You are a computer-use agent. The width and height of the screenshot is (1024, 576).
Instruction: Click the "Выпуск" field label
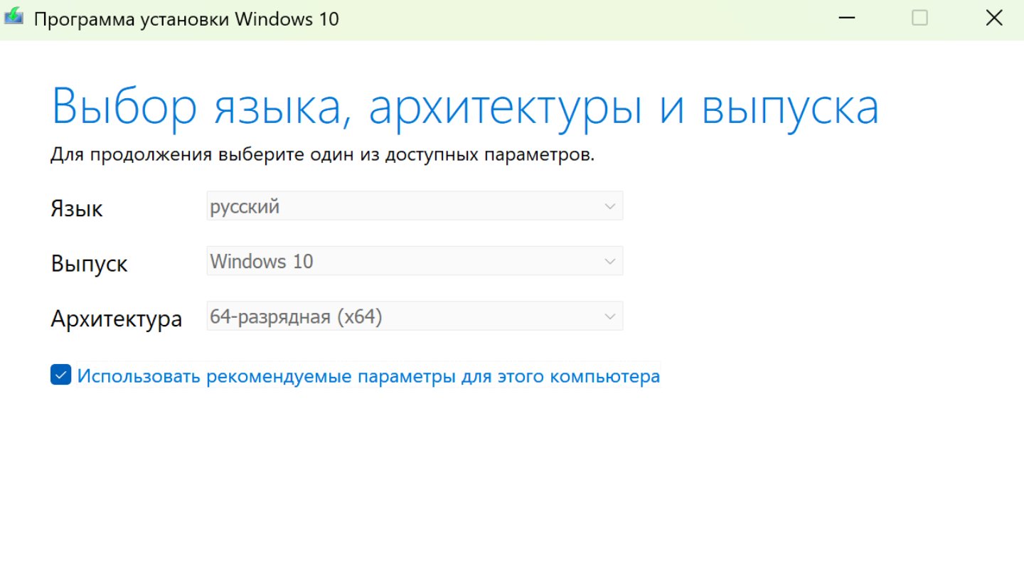click(89, 264)
